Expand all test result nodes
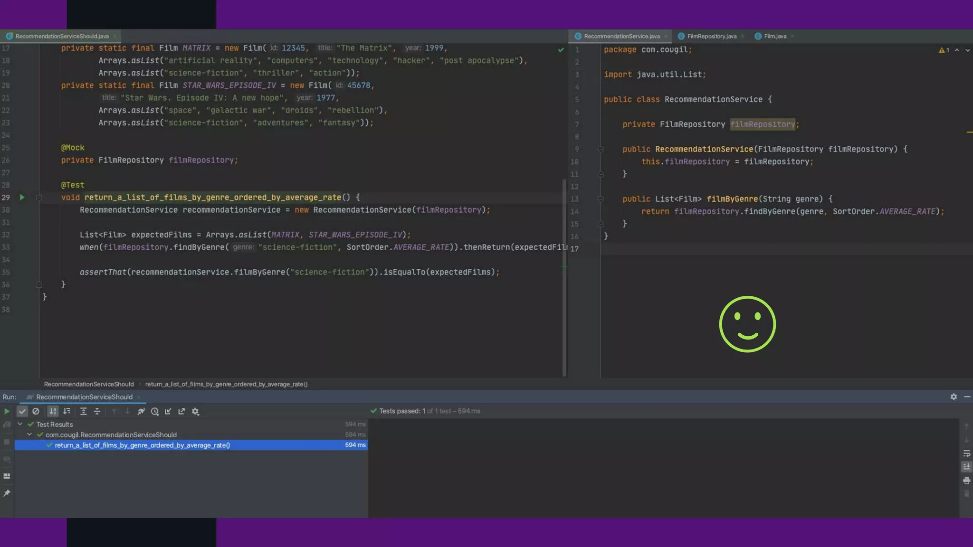 tap(83, 412)
